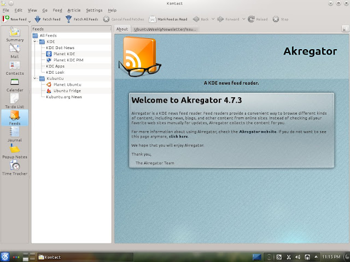
Task: Click the activities three-dots icon in panel
Action: 16,257
